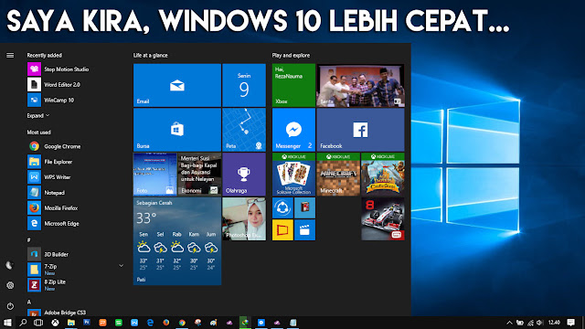Expand the 7-Zip folder chevron

tap(121, 266)
